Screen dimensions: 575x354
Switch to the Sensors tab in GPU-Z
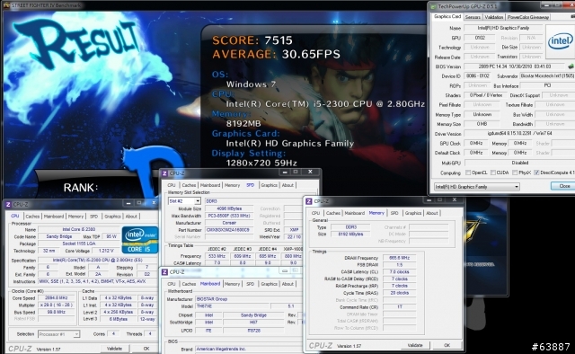coord(473,17)
